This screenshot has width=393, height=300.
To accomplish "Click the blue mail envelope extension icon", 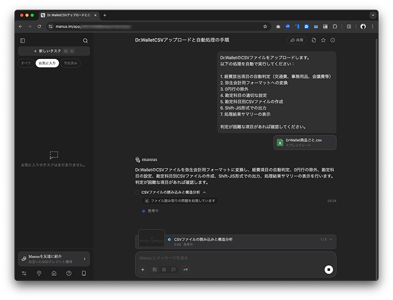I will [x=316, y=26].
